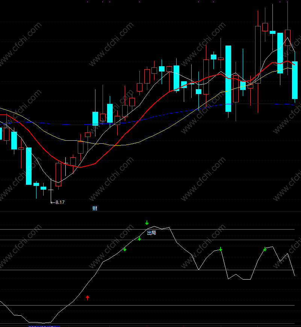Screen dimensions: 301x327
Task: Click the highlighted date label on the time axis
Action: point(44,326)
